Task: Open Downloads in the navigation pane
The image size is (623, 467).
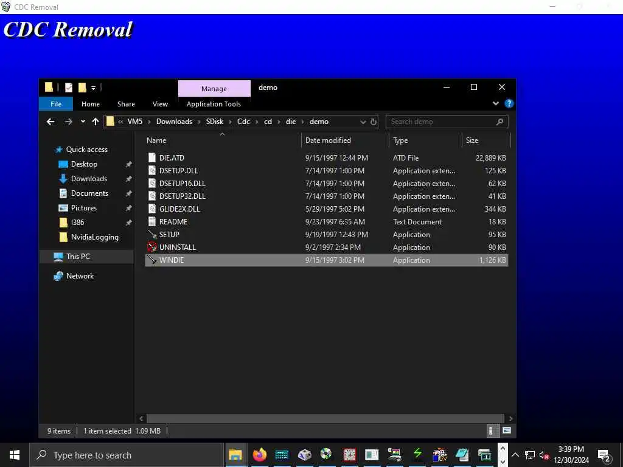Action: click(89, 179)
